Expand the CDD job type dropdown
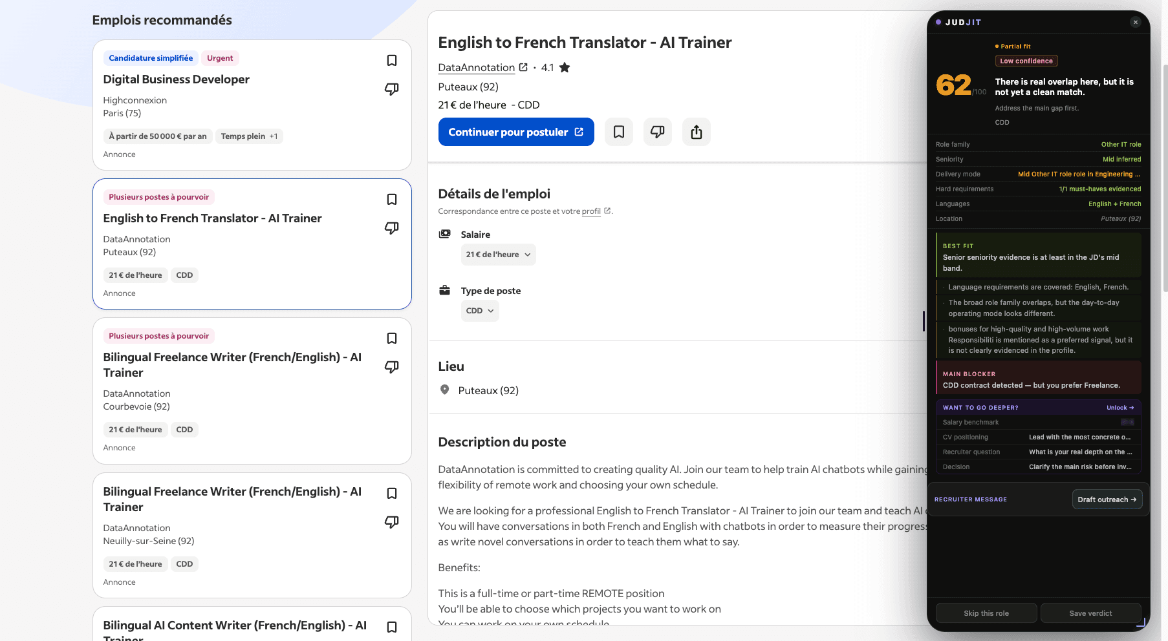The height and width of the screenshot is (641, 1168). pos(480,311)
